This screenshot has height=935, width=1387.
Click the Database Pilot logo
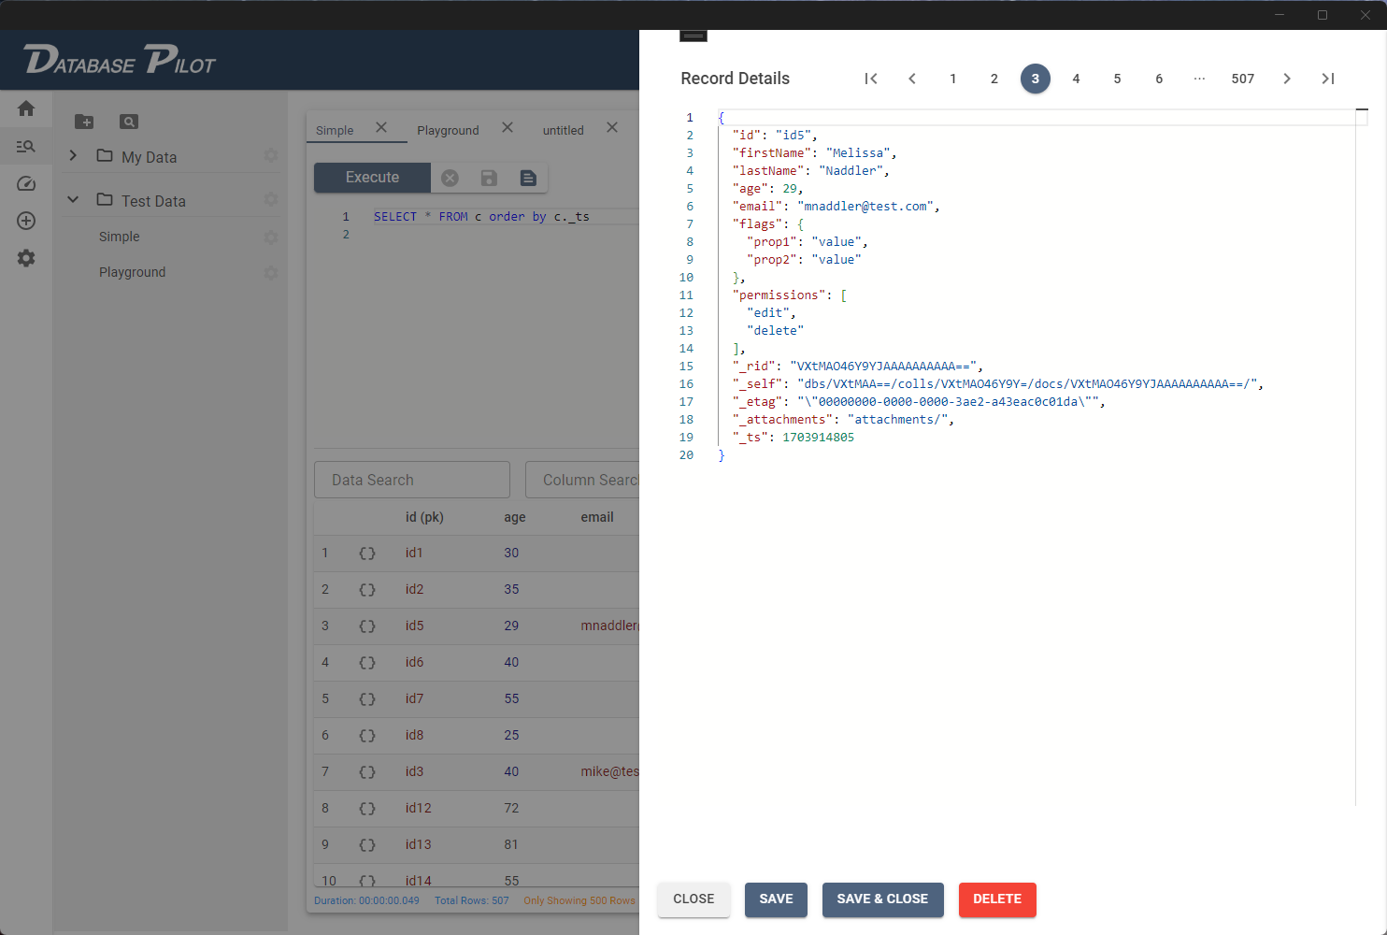click(x=120, y=60)
